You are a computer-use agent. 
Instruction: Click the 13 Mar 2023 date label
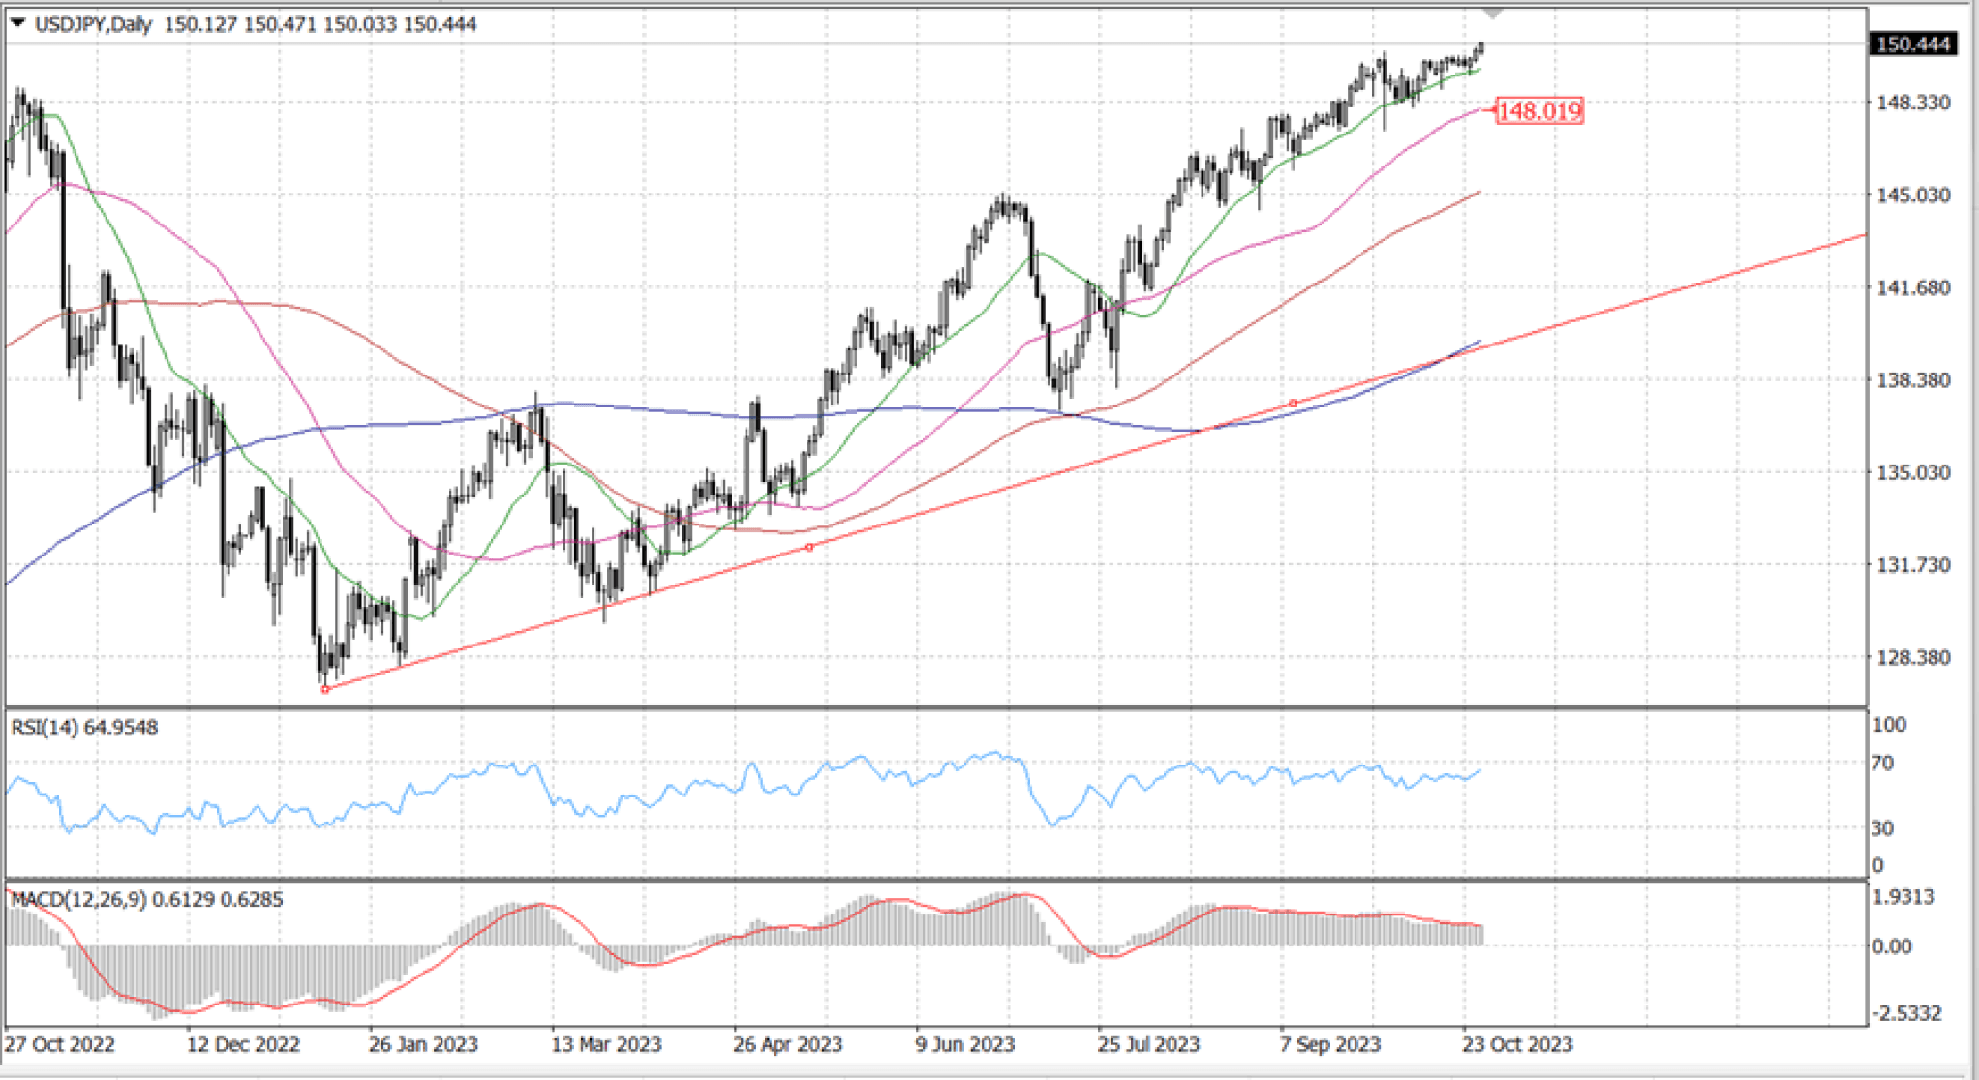click(606, 1045)
